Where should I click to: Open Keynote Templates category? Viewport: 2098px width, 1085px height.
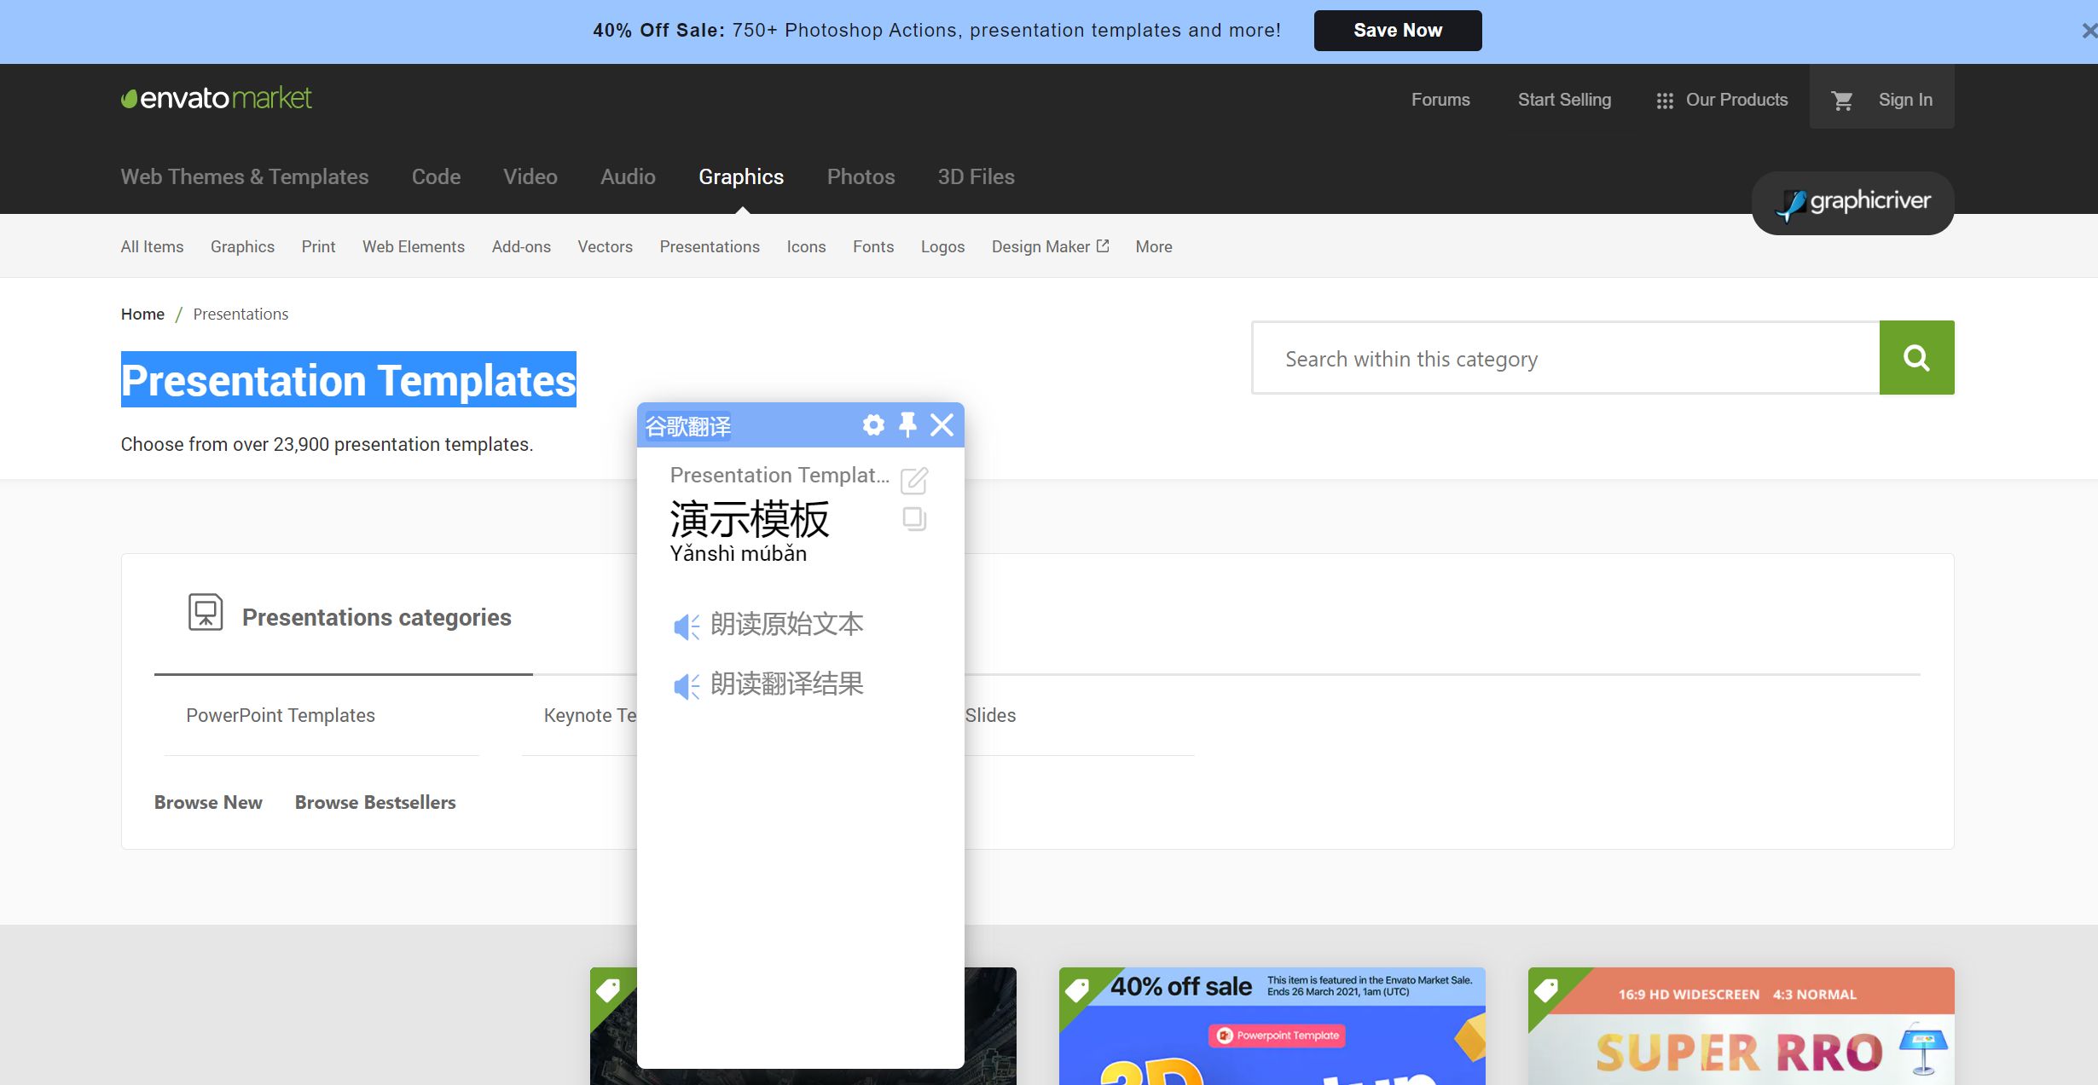pos(590,715)
